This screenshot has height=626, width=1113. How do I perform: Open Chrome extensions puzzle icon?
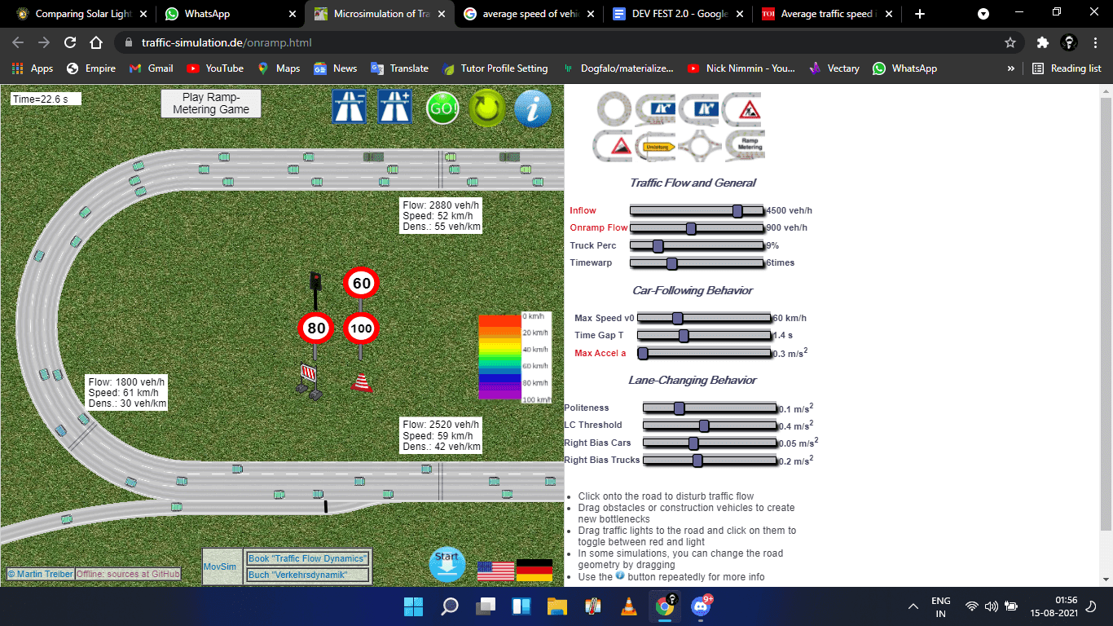[1042, 42]
